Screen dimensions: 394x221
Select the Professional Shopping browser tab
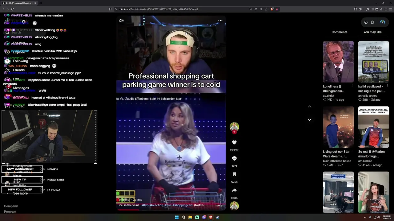(x=19, y=3)
